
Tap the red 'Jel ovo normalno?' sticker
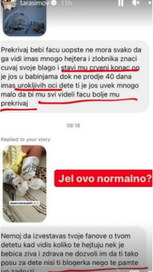click(x=103, y=178)
